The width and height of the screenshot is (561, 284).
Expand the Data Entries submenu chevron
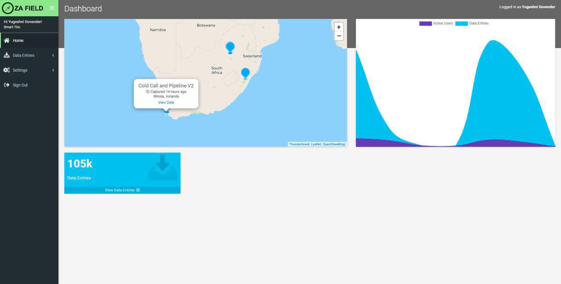coord(53,55)
